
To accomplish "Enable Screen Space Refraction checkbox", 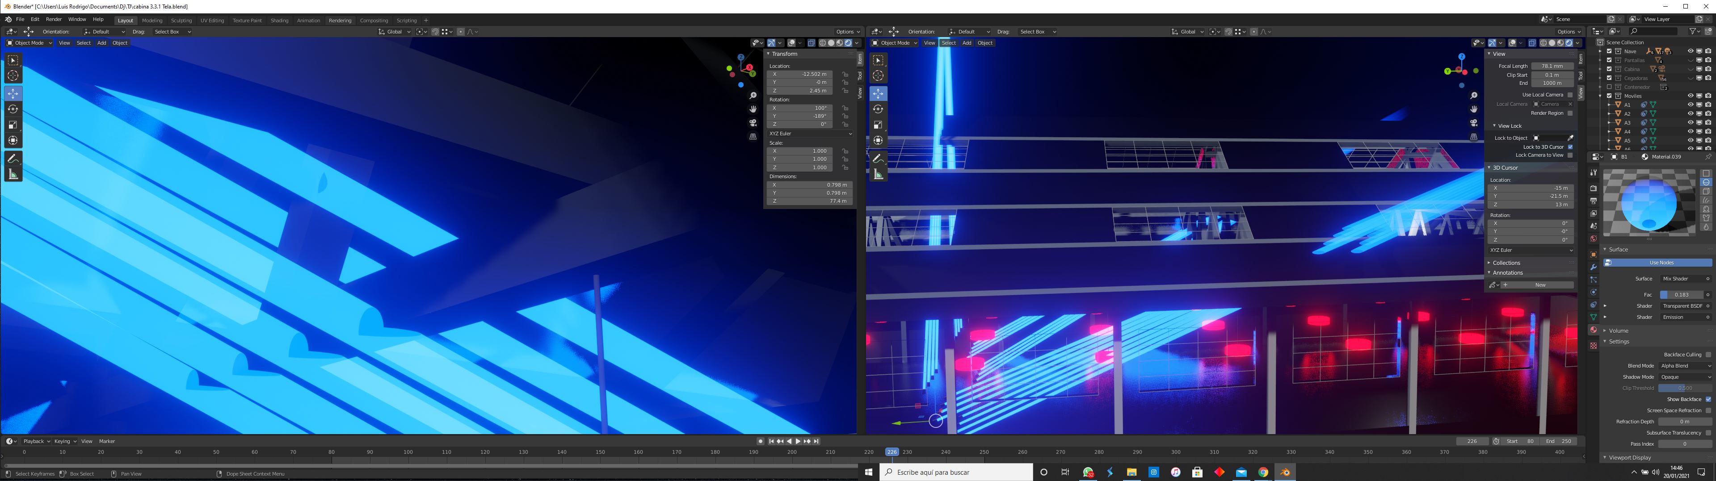I will click(x=1708, y=410).
